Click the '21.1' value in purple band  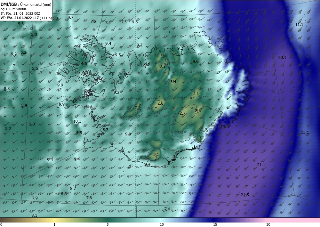click(261, 165)
